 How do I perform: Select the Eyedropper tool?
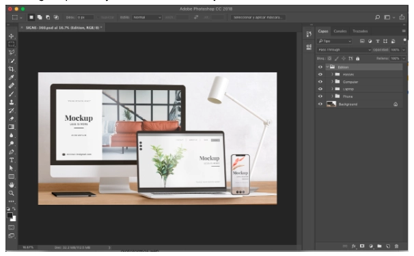(x=12, y=77)
